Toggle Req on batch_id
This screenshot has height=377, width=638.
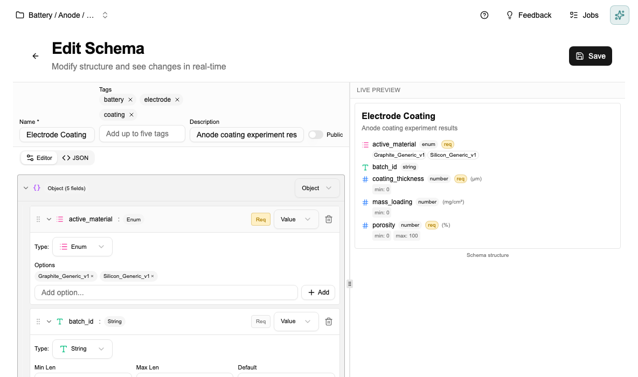point(261,322)
